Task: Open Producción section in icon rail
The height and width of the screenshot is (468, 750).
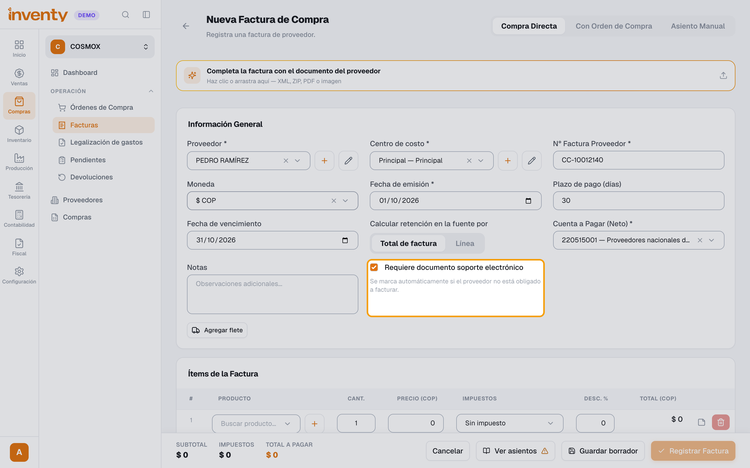Action: [19, 162]
